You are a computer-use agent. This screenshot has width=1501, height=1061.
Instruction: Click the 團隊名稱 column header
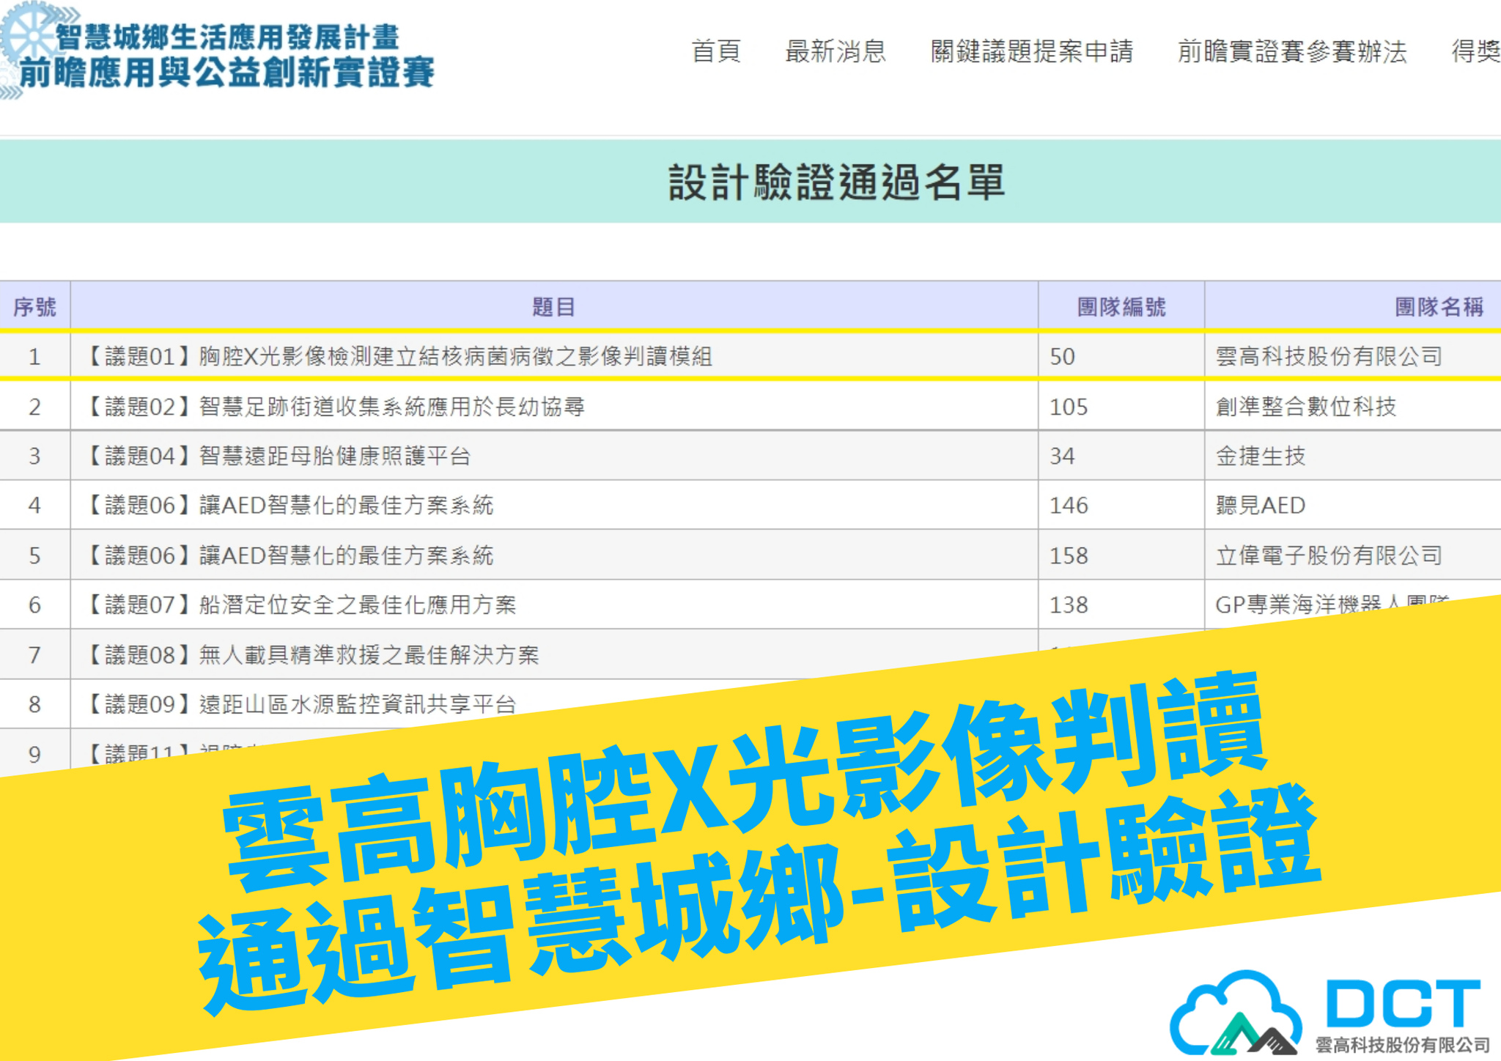pos(1439,306)
